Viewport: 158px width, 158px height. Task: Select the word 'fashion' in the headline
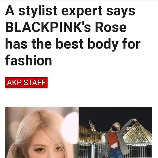coord(28,60)
